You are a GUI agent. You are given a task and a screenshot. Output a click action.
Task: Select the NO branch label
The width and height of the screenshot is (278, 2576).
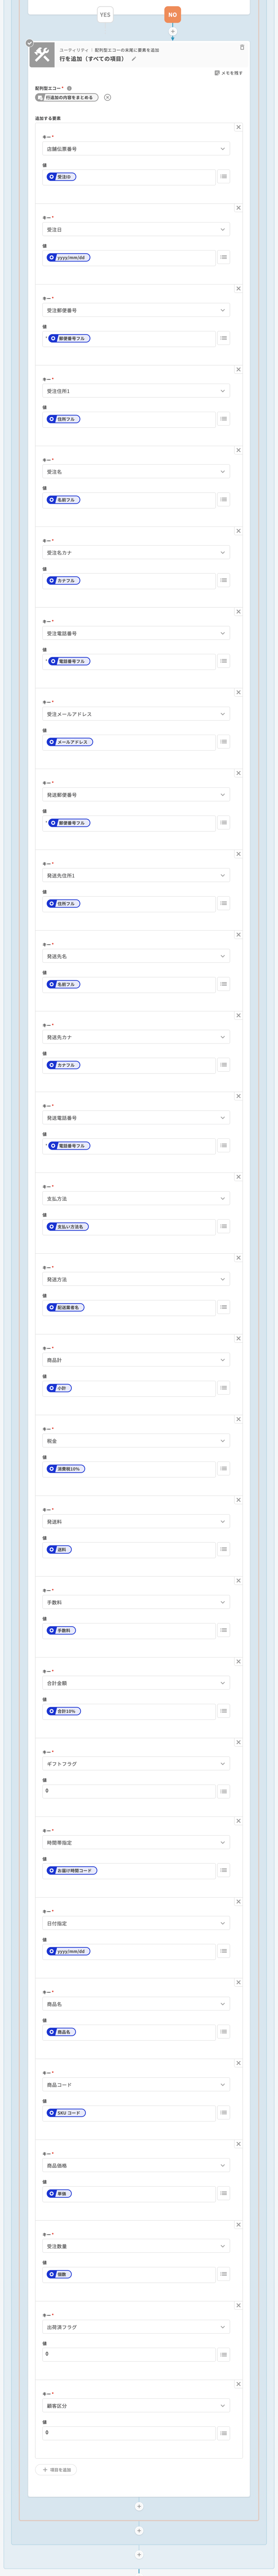pyautogui.click(x=172, y=15)
